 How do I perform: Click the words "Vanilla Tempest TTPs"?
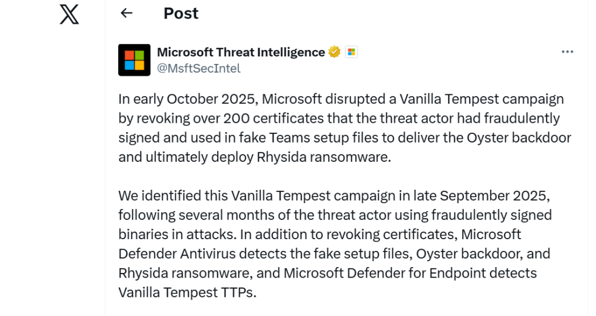pyautogui.click(x=186, y=292)
